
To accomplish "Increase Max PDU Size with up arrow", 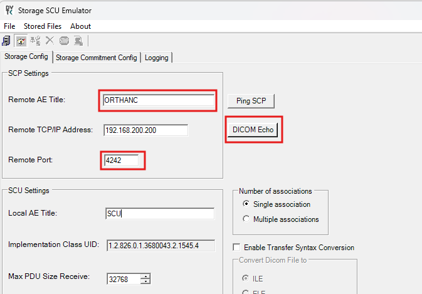I will [x=146, y=276].
